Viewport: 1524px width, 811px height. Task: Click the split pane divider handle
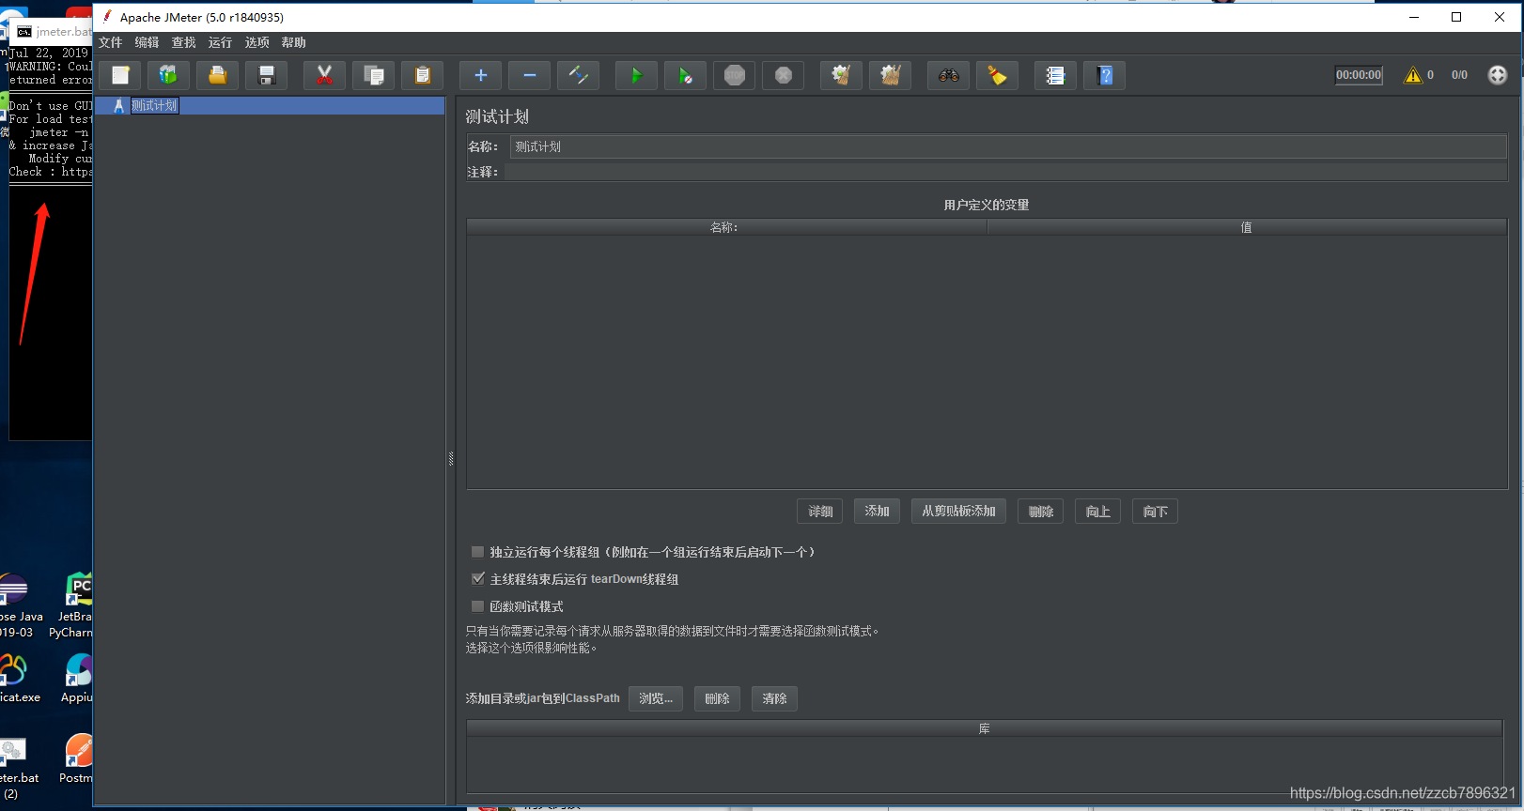451,458
